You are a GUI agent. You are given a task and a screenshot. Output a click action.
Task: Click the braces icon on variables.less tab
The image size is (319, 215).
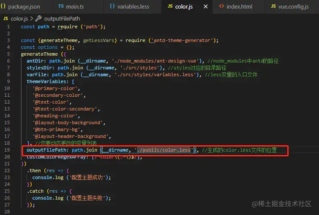(x=112, y=6)
